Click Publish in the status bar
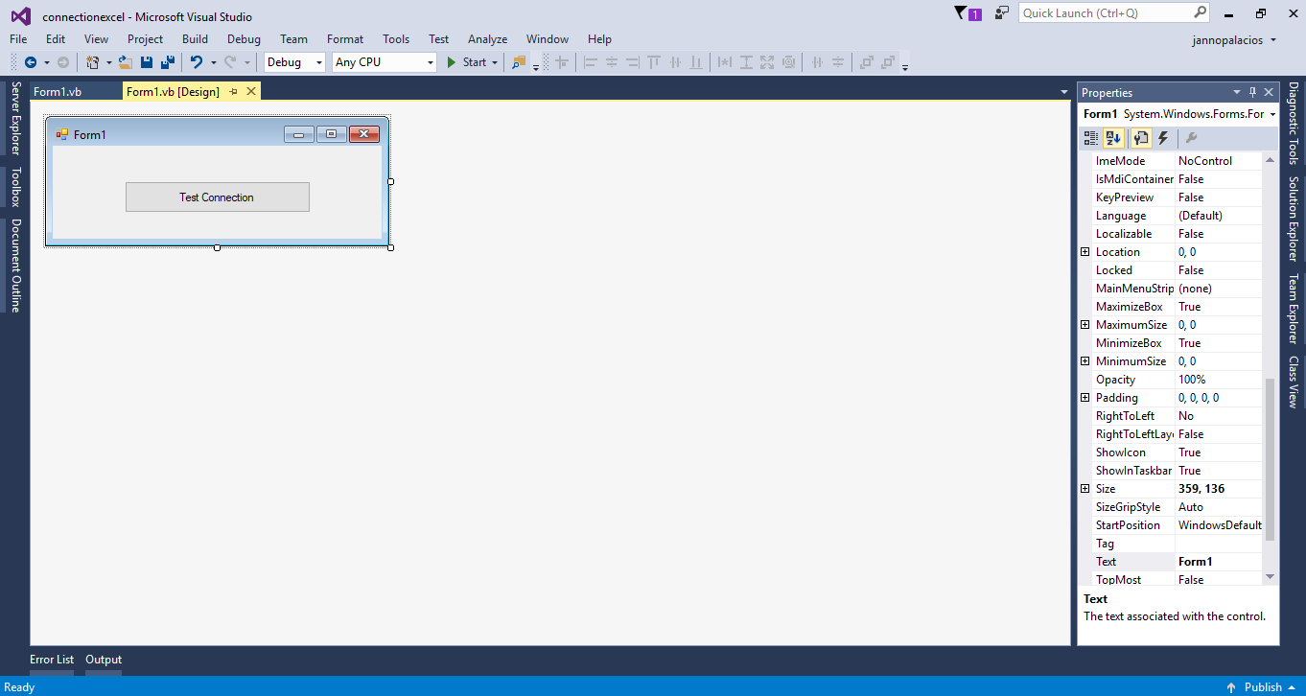1306x696 pixels. pyautogui.click(x=1263, y=687)
